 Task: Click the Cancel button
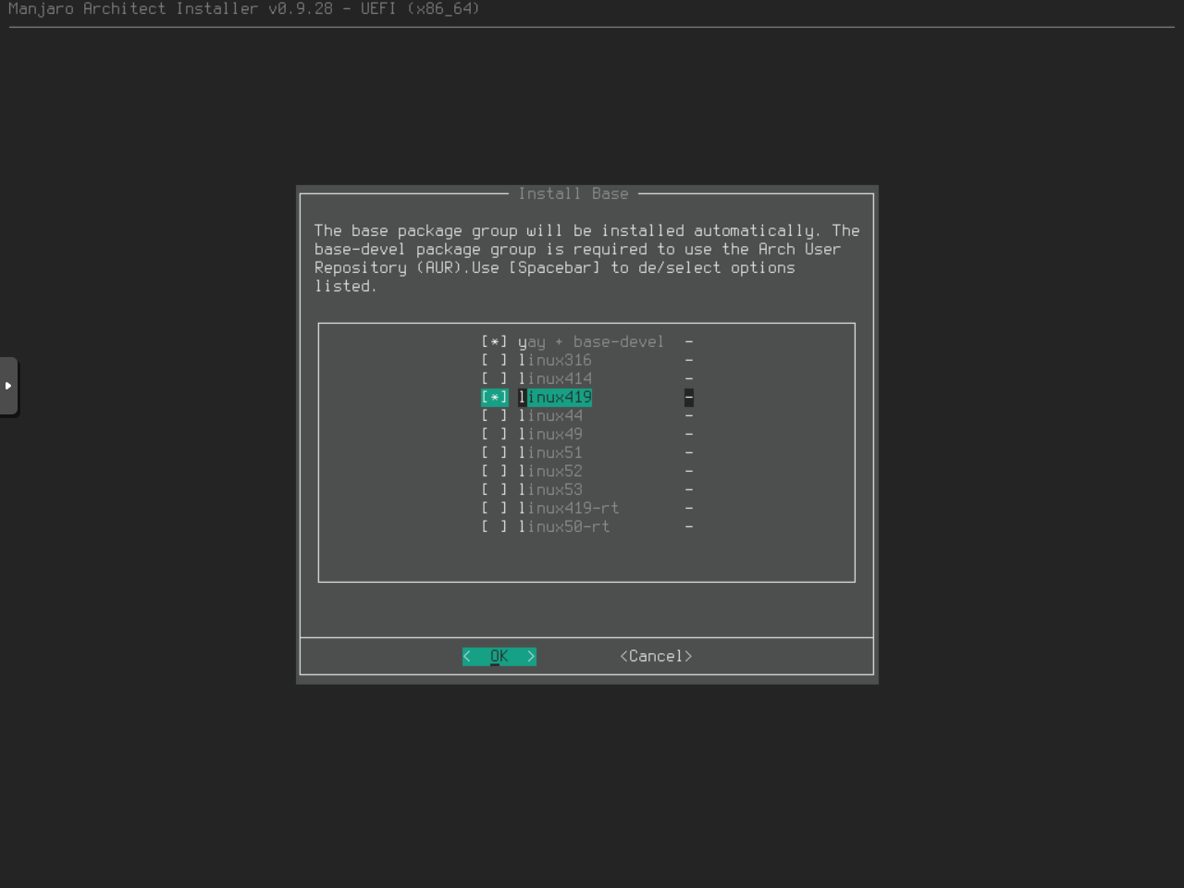656,657
